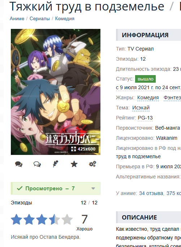Go to Сериалы breadcrumb
Viewport: 181px width, 247px height.
click(40, 18)
